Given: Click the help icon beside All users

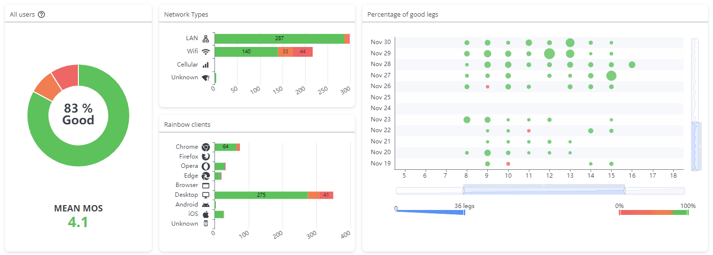Looking at the screenshot, I should (42, 15).
